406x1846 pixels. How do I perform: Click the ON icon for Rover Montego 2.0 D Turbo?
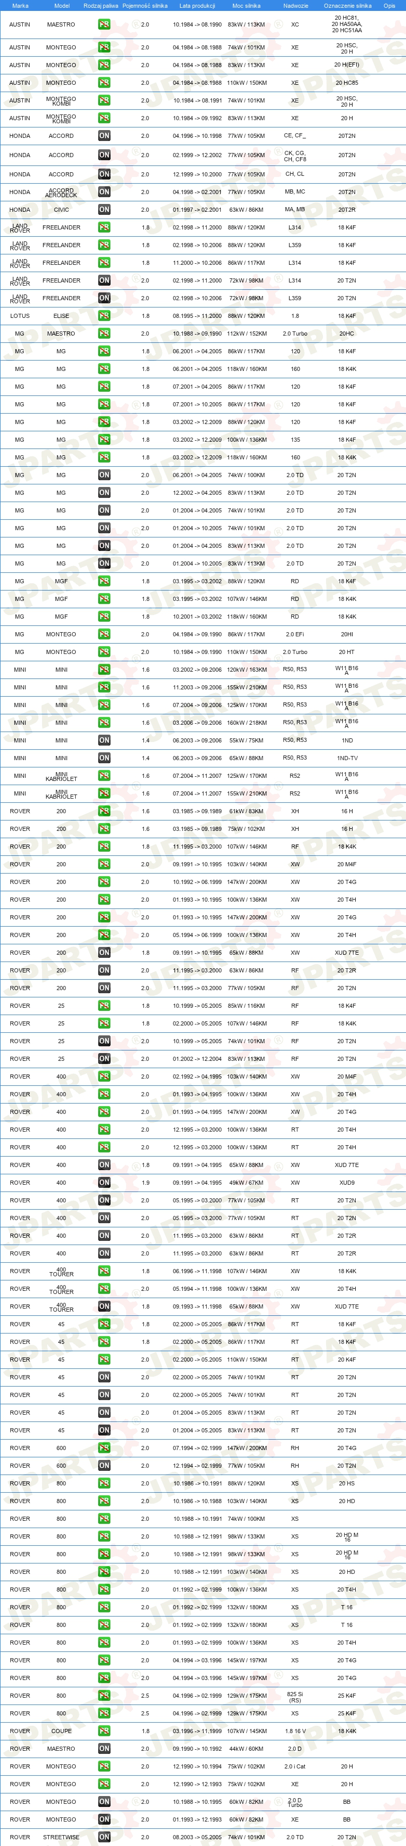[x=104, y=1802]
